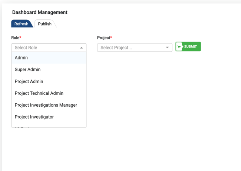Click the Role field label

click(x=15, y=38)
